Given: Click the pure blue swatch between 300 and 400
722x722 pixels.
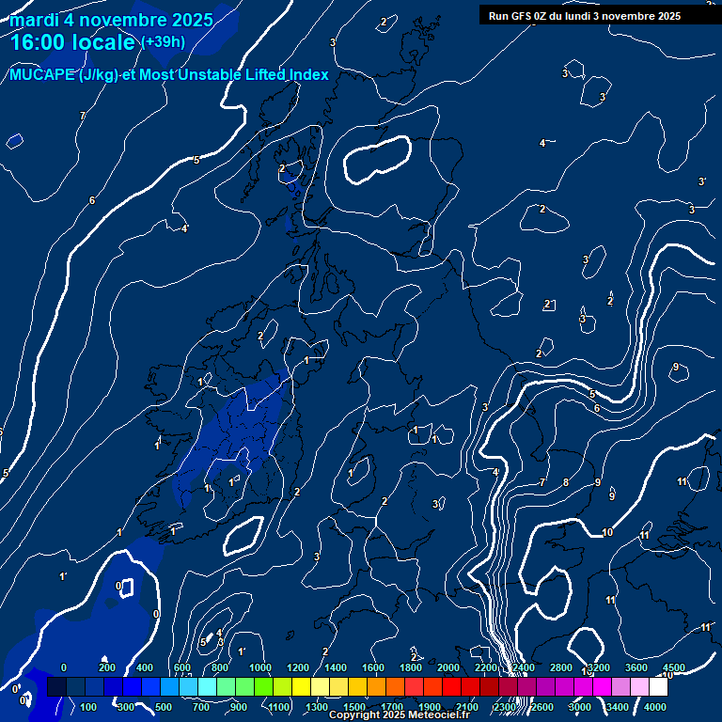Looking at the screenshot, I should [x=132, y=686].
